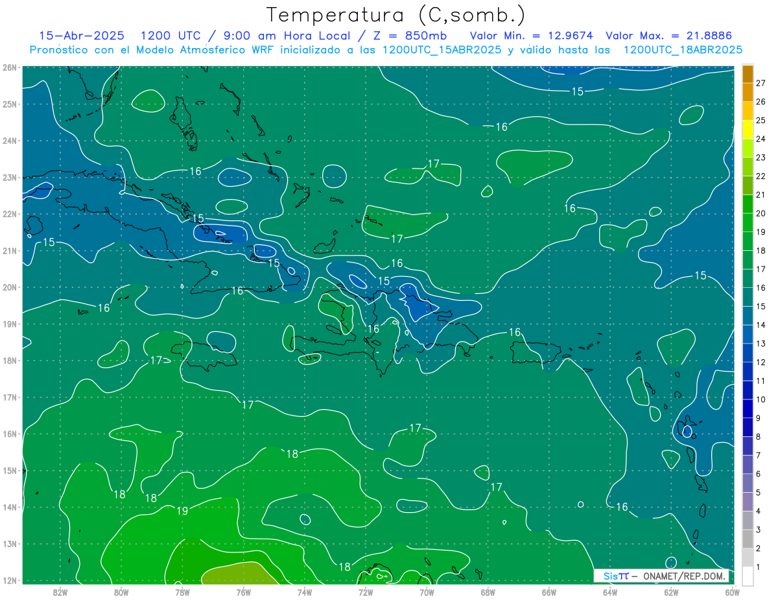Click latitude axis label "19N"
778x601 pixels.
point(9,324)
